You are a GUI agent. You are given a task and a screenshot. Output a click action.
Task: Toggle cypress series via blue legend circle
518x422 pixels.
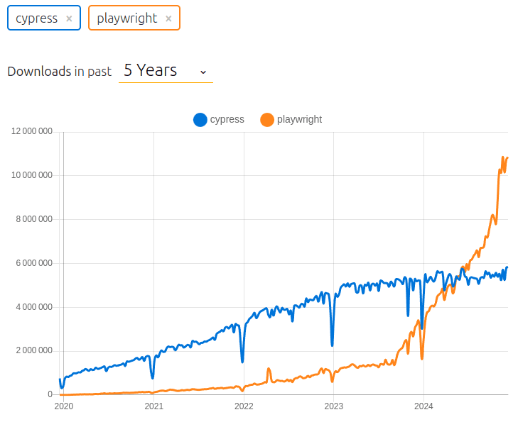coord(200,120)
